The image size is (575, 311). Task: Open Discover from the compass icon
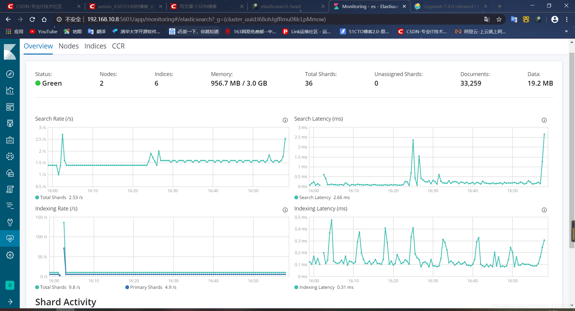[10, 74]
